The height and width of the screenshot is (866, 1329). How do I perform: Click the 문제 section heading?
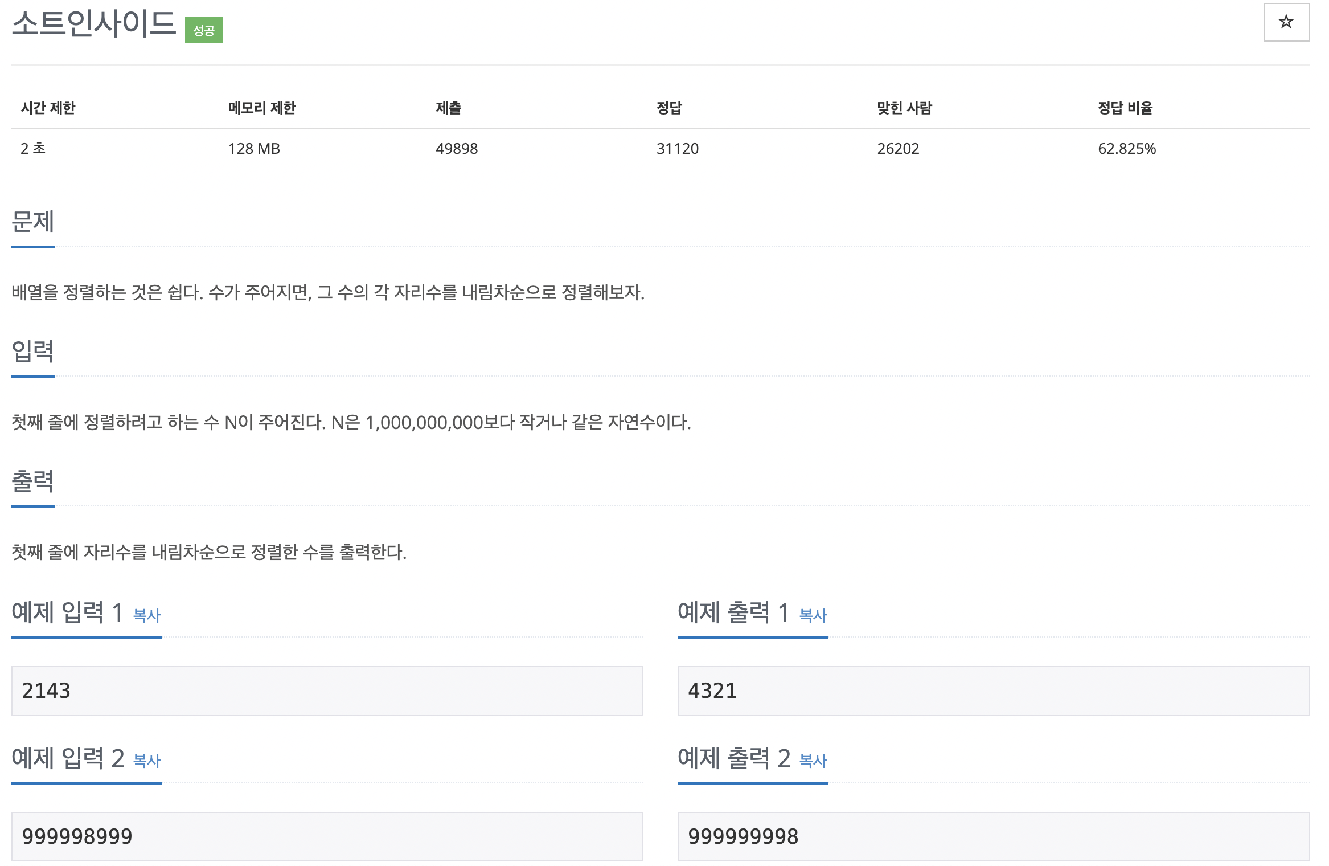point(33,222)
